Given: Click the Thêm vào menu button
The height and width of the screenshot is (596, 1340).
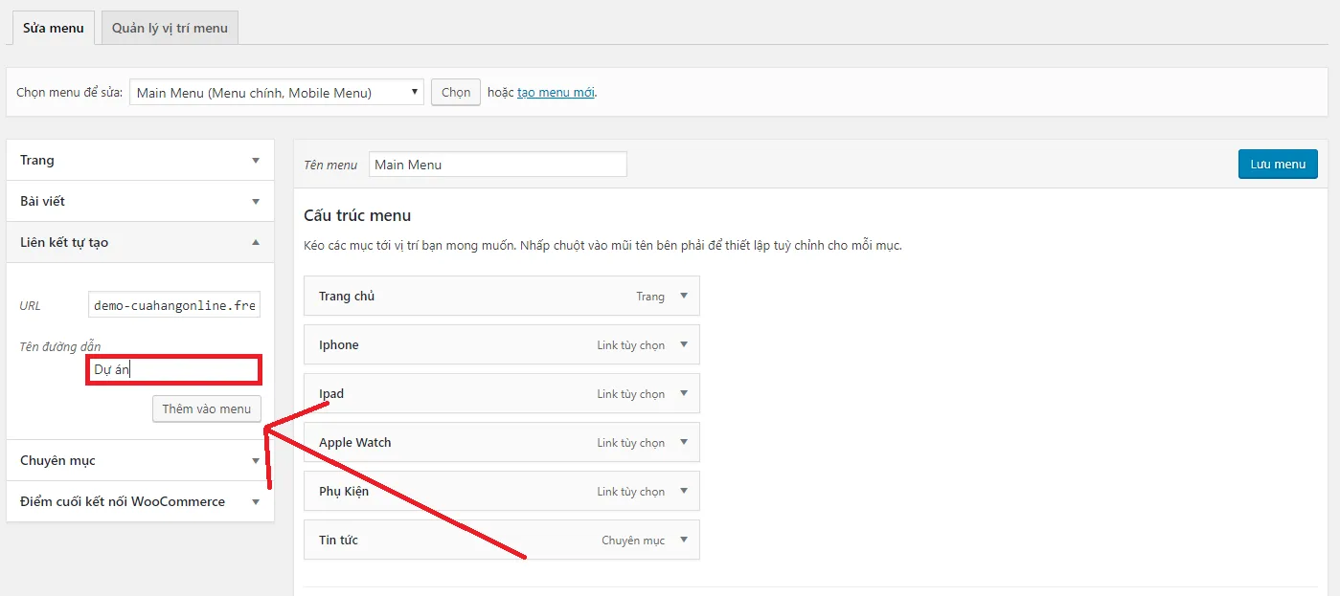Looking at the screenshot, I should point(206,408).
